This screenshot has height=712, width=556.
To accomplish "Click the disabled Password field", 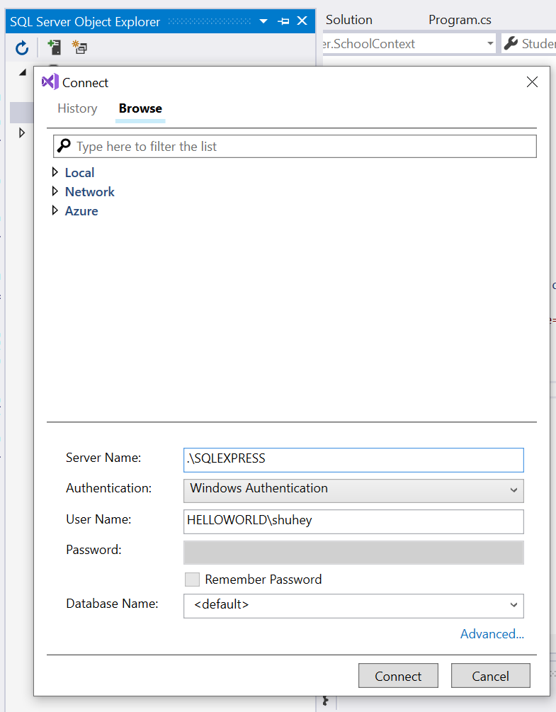I will pos(353,552).
